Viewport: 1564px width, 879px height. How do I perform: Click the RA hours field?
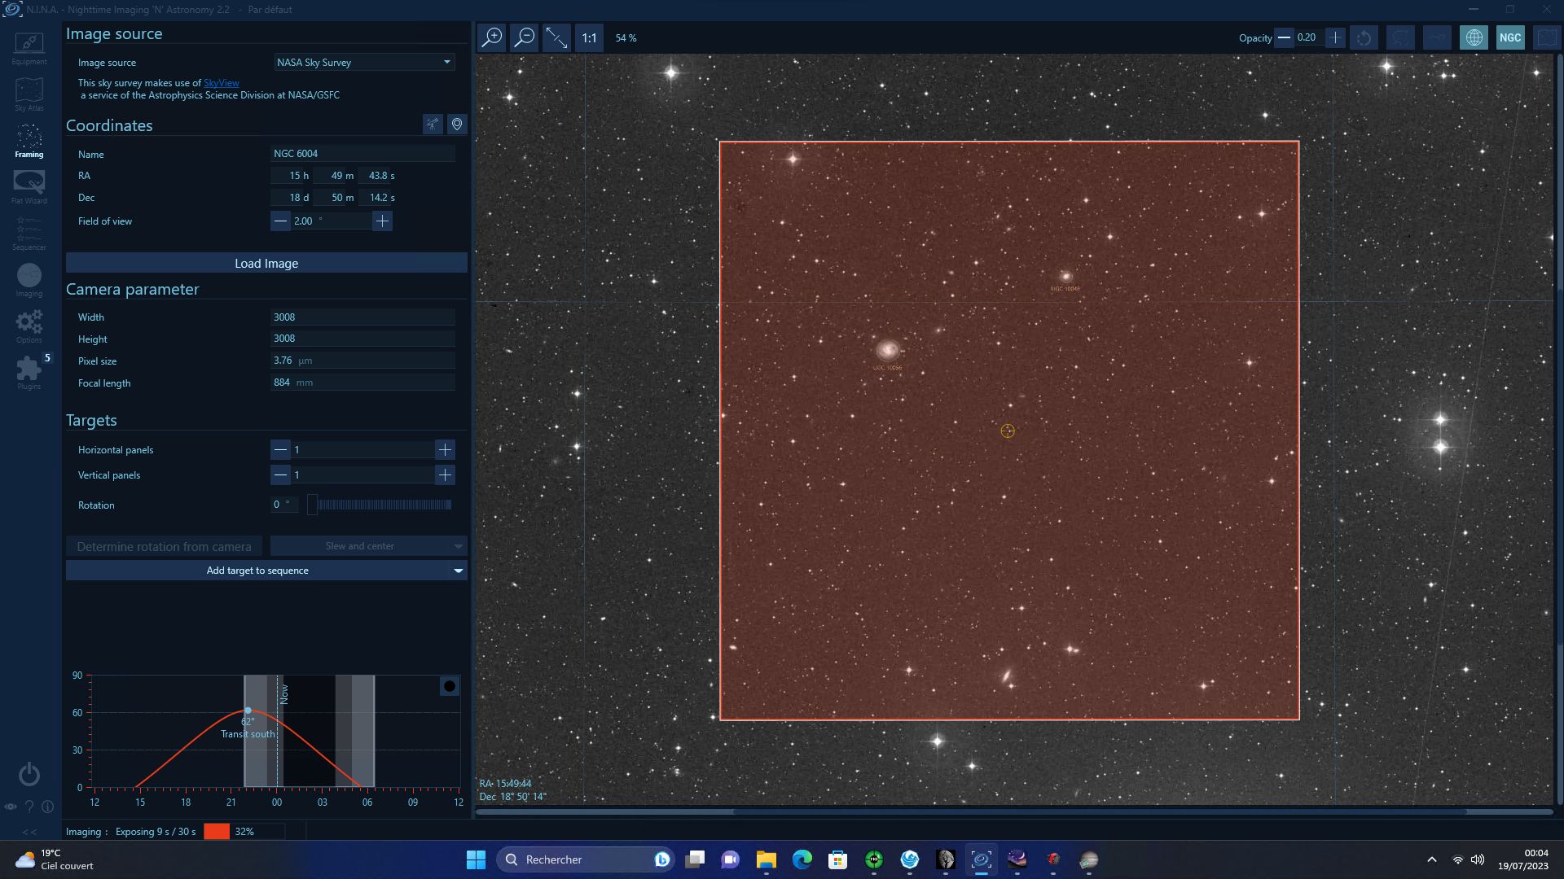click(289, 175)
